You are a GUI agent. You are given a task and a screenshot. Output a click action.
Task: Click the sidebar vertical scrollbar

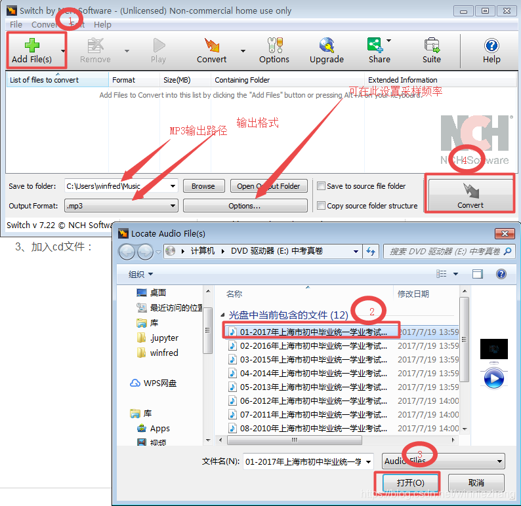[x=207, y=330]
